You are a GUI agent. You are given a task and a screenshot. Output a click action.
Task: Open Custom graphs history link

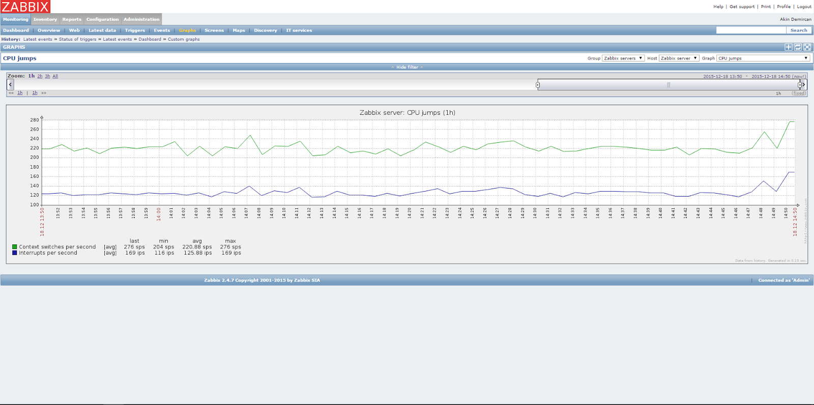tap(184, 39)
